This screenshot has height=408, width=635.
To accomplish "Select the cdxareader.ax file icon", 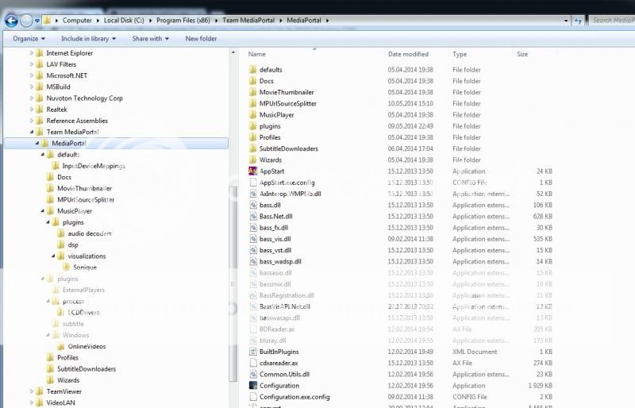I will [x=253, y=363].
